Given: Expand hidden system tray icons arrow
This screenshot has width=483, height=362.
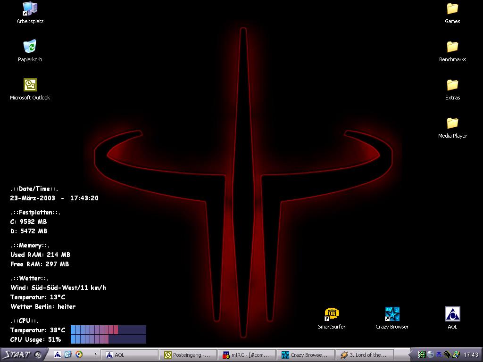Looking at the screenshot, I should point(410,355).
